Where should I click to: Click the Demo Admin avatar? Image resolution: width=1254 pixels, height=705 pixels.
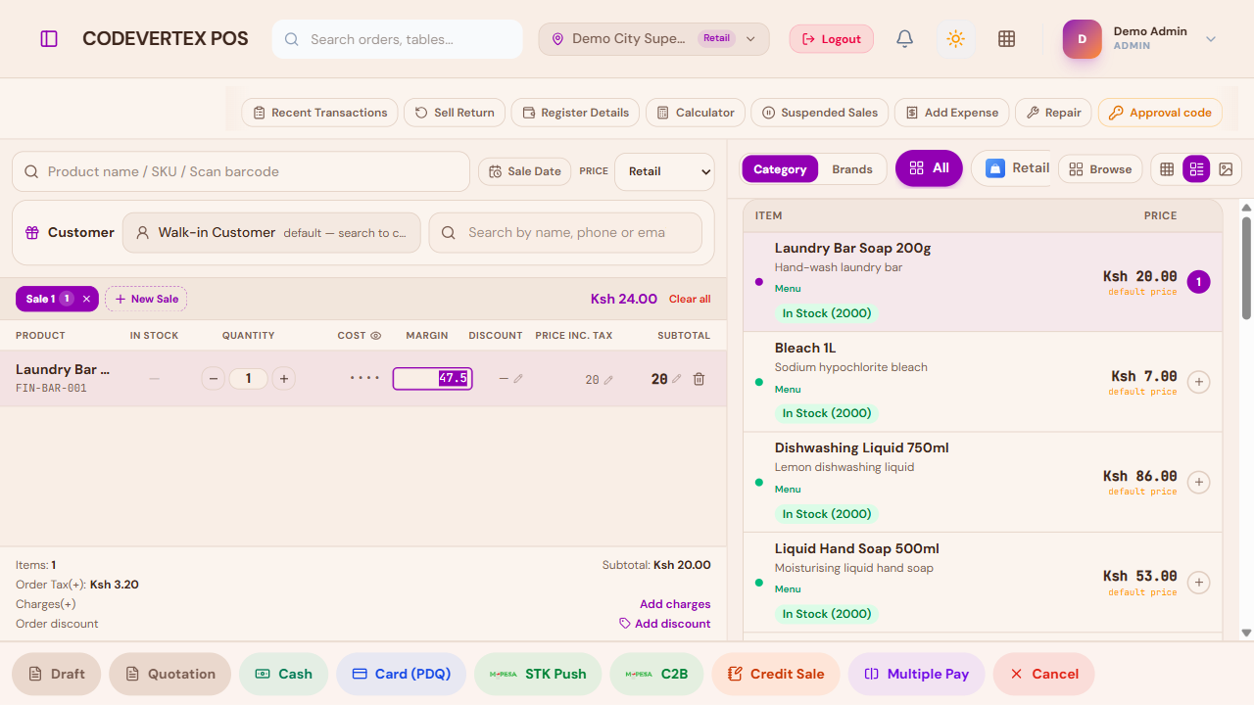click(1083, 39)
